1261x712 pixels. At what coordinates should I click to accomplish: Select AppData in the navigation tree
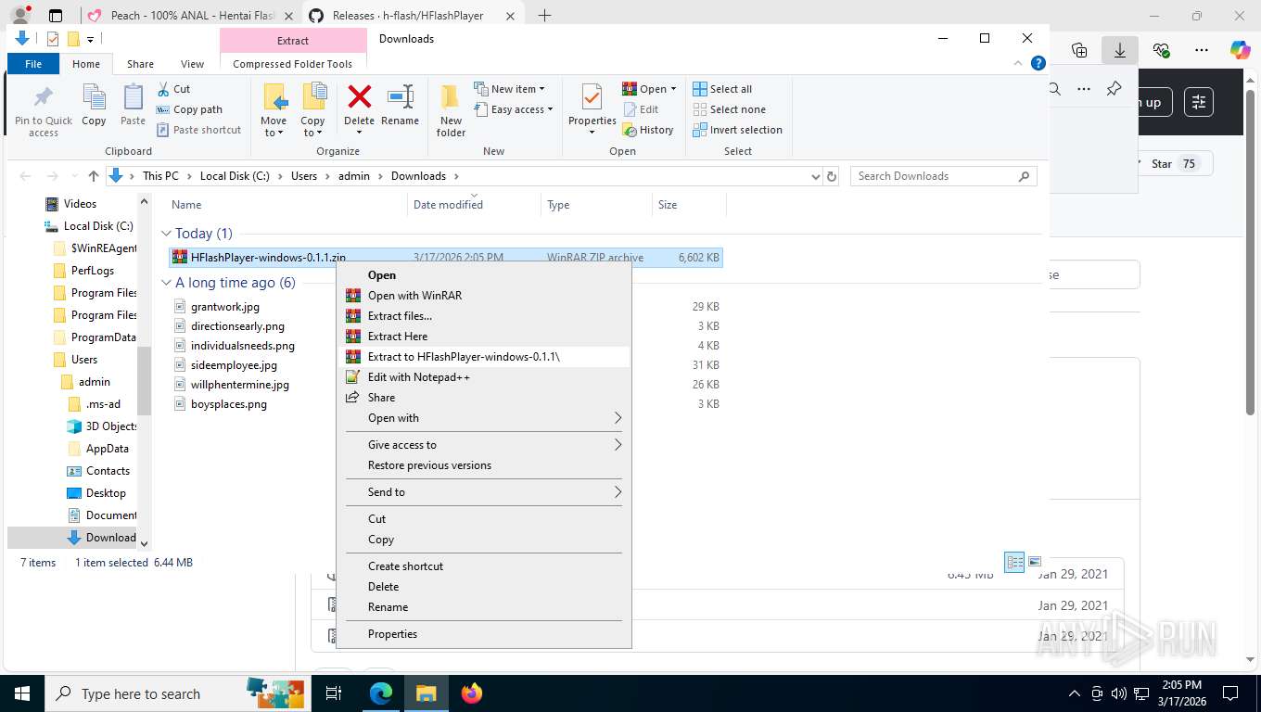107,449
